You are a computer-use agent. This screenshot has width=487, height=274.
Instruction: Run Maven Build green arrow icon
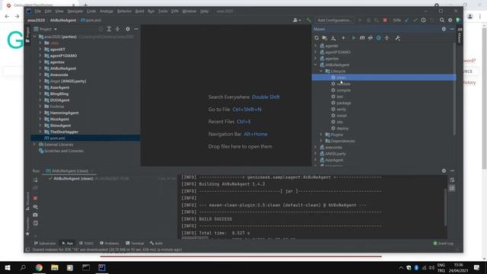(x=353, y=38)
